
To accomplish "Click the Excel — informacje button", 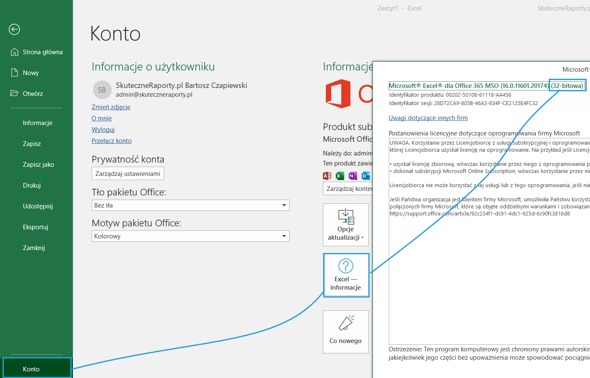I will (x=346, y=275).
